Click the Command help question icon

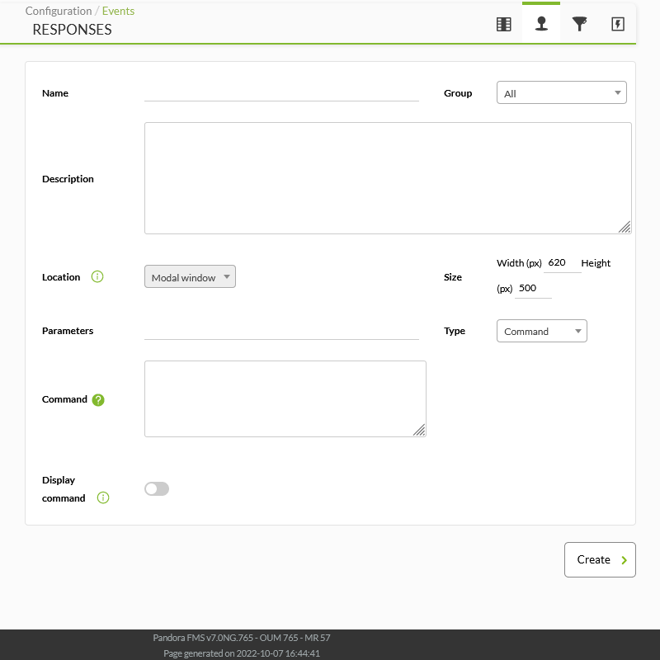[x=98, y=399]
